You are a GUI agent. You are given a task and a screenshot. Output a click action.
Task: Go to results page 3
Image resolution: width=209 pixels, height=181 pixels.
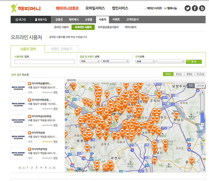37,167
